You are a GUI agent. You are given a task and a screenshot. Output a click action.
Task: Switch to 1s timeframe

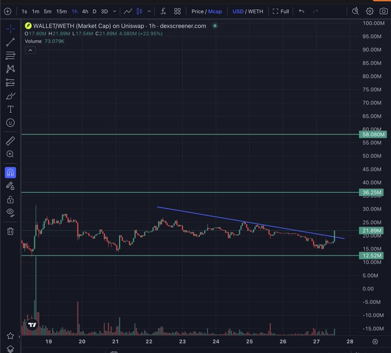24,12
